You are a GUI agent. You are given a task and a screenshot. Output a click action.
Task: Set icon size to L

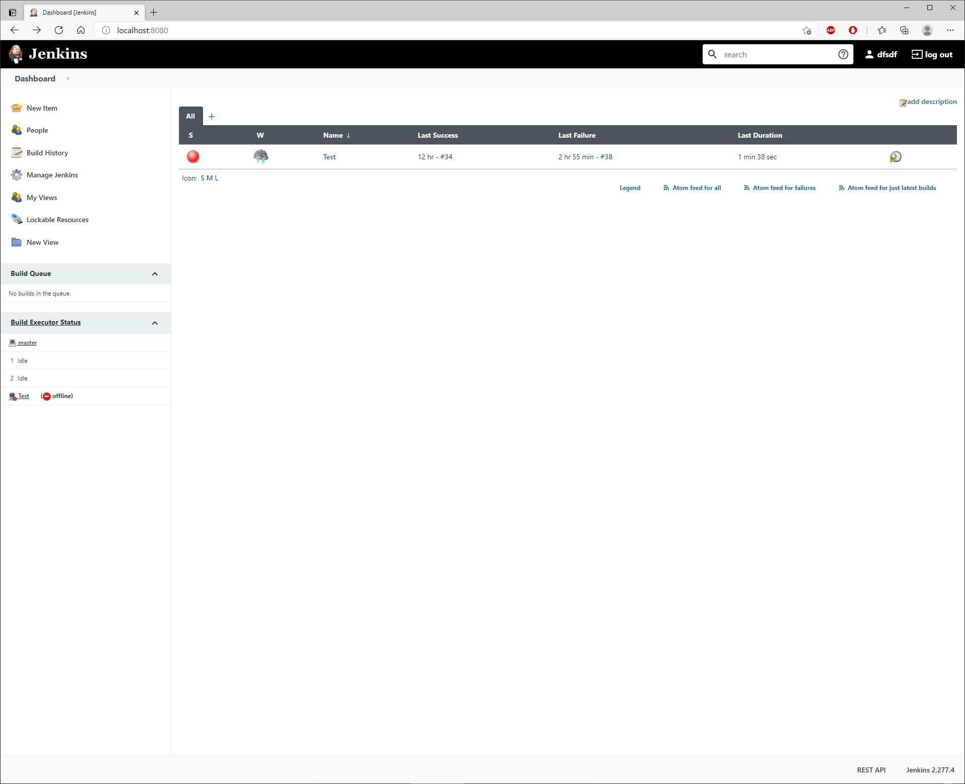tap(217, 178)
